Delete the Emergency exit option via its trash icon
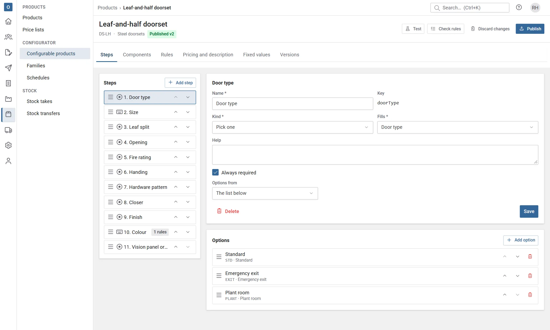550x330 pixels. point(530,276)
